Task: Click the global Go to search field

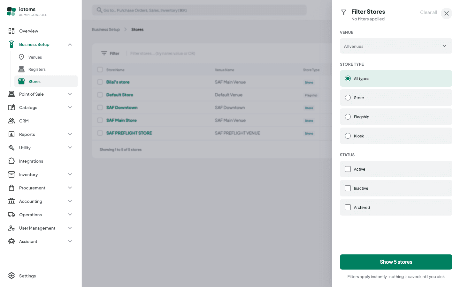Action: pos(199,10)
